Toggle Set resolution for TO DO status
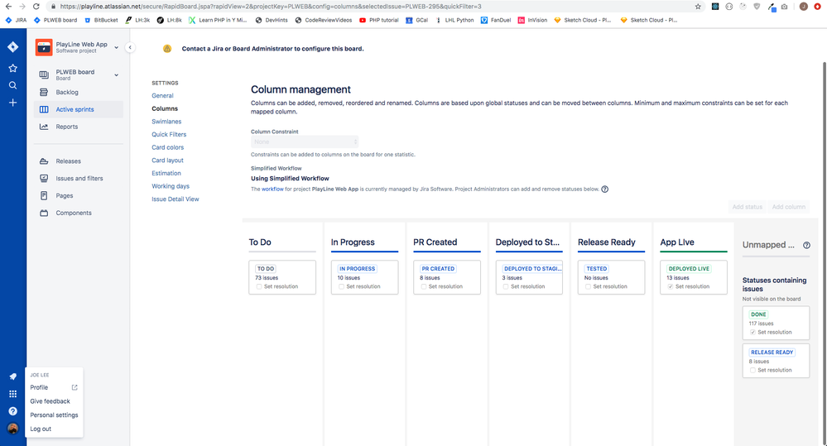 click(x=259, y=287)
